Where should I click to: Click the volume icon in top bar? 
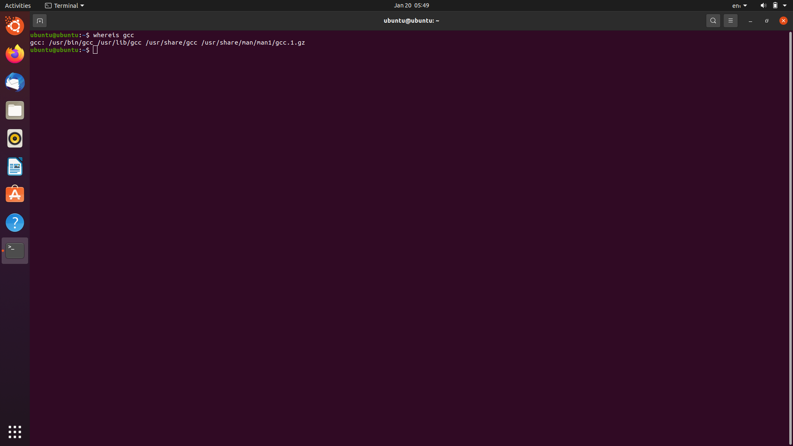[763, 5]
